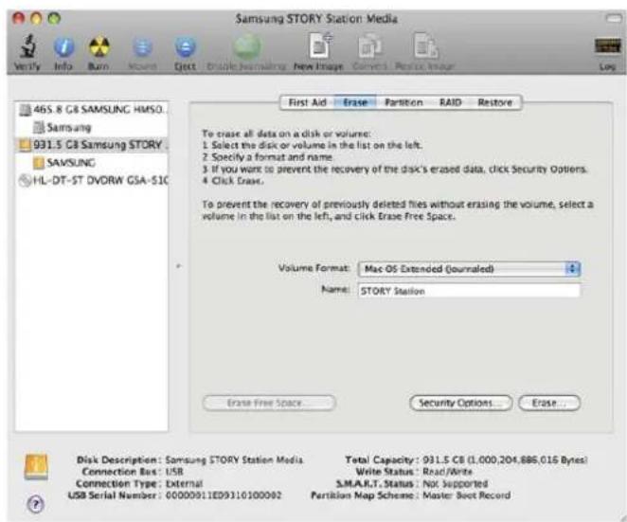Viewport: 627px width, 522px height.
Task: Switch to the Partition tab
Action: point(403,103)
